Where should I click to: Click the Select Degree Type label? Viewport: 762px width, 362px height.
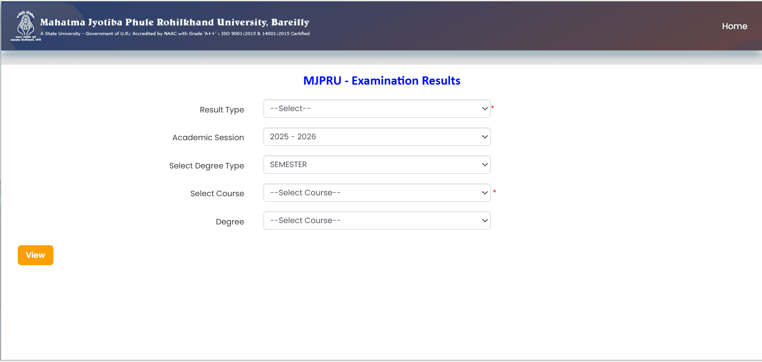(207, 166)
